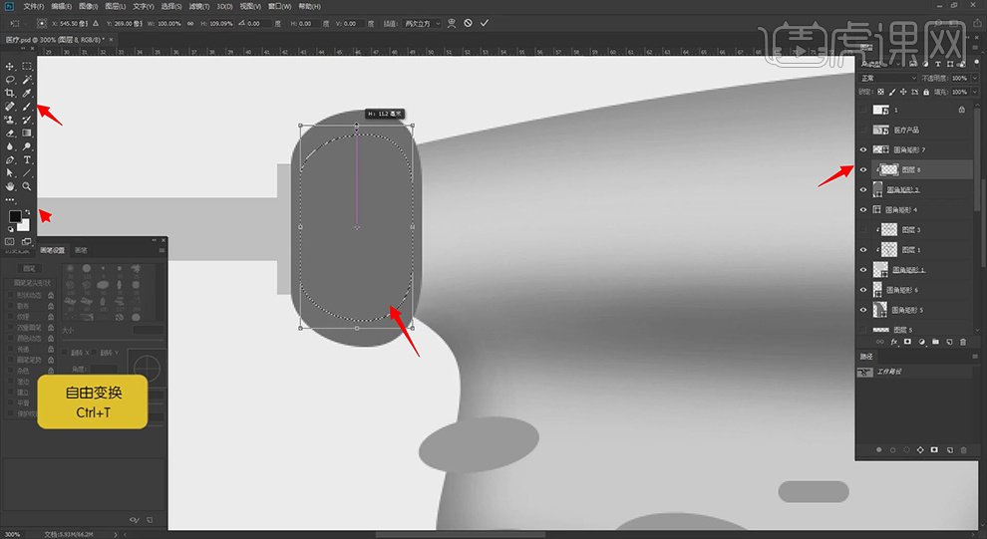Switch to warp mode icon
The image size is (987, 539).
452,23
